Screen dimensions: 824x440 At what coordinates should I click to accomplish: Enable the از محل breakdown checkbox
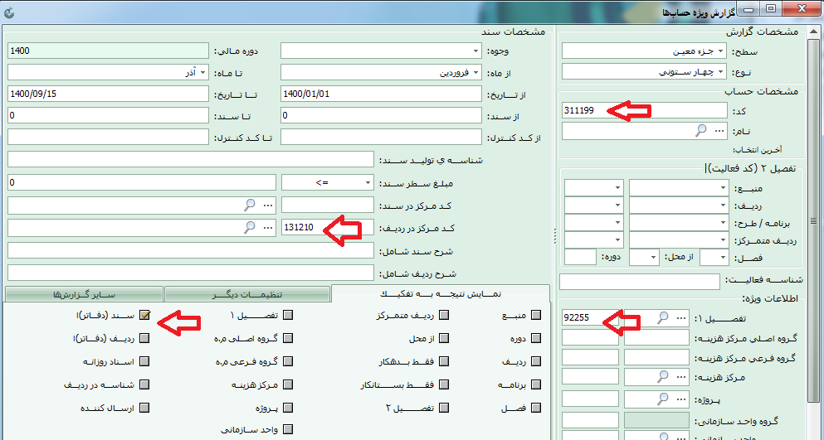tap(444, 338)
